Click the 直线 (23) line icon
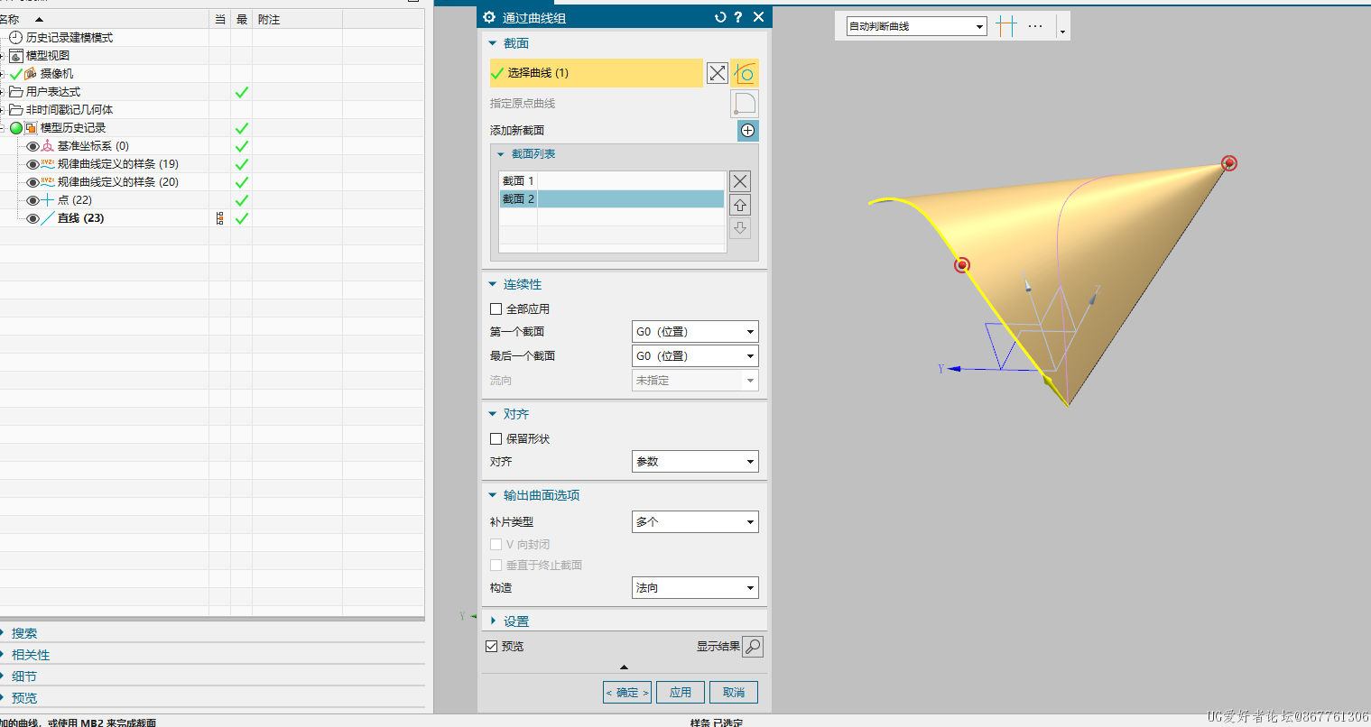Image resolution: width=1371 pixels, height=727 pixels. (48, 218)
